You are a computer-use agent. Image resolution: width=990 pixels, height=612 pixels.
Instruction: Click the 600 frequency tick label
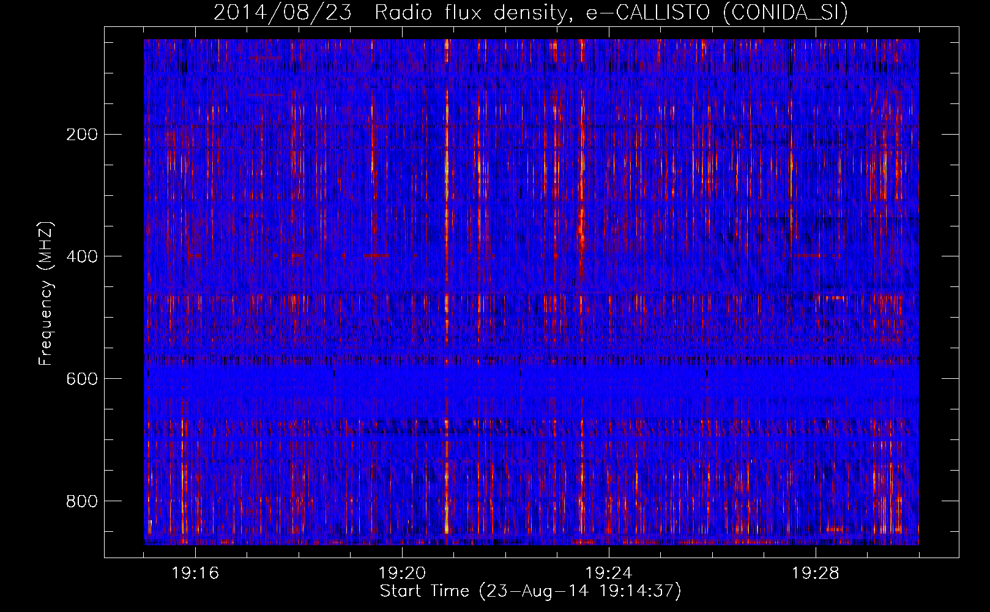click(81, 379)
